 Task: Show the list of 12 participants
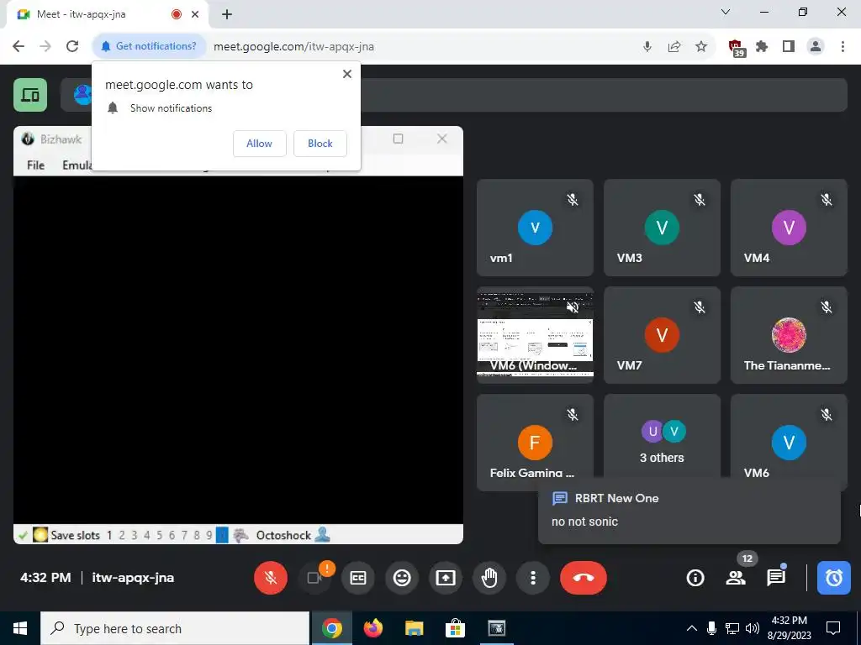point(736,578)
